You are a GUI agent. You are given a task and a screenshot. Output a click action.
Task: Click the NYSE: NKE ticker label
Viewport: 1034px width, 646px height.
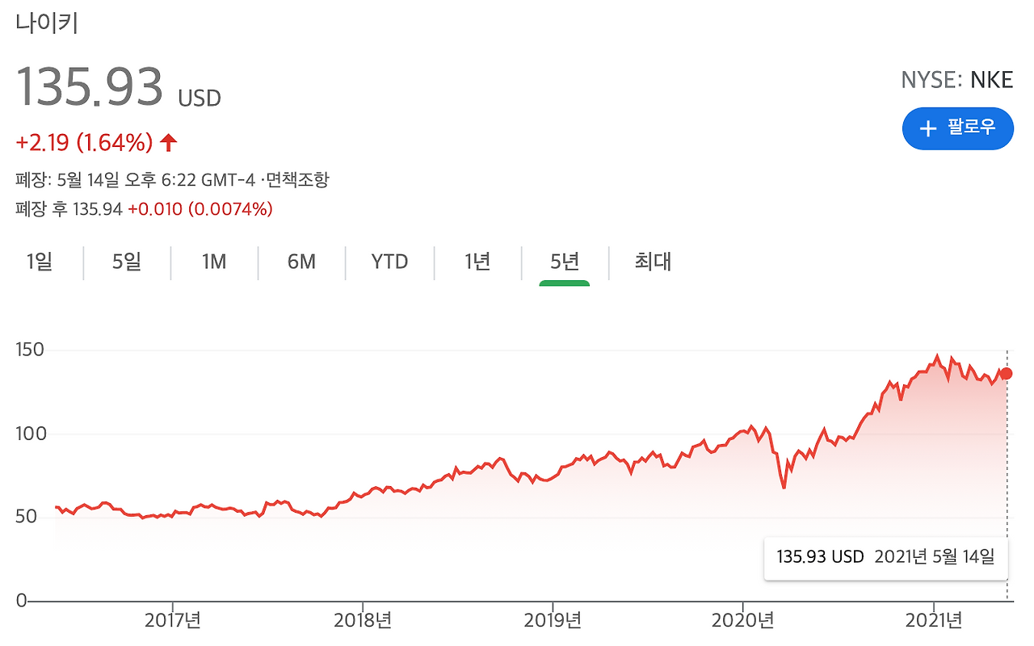click(x=957, y=80)
